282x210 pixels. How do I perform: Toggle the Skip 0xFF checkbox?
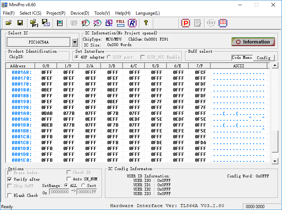coord(10,186)
